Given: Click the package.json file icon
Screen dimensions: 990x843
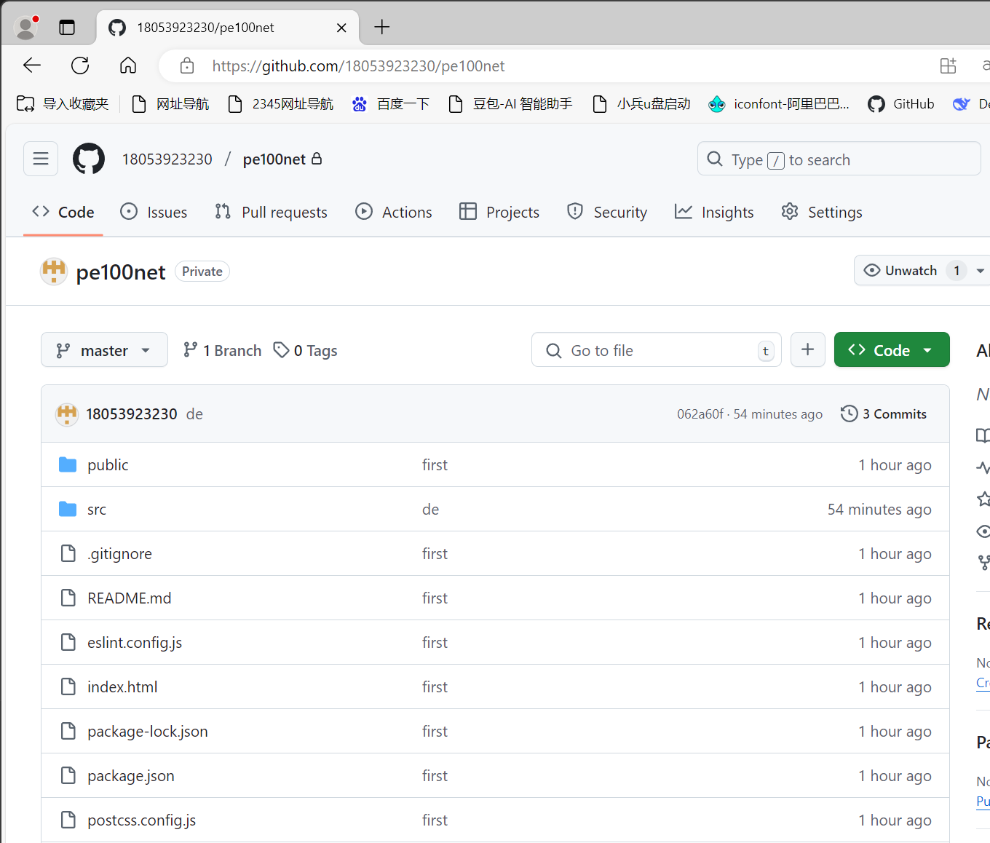Looking at the screenshot, I should (x=68, y=775).
